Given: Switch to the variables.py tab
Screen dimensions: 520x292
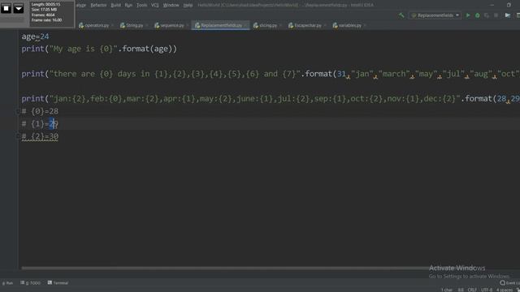Looking at the screenshot, I should [x=349, y=25].
